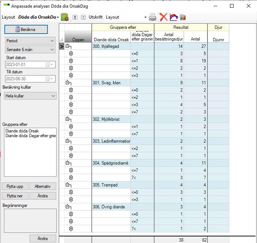This screenshot has width=257, height=243.
Task: Select Diande döda Orsak in Gruppera efter list
Action: 22,131
